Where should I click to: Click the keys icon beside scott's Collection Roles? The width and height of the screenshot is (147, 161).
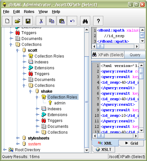coord(31,56)
